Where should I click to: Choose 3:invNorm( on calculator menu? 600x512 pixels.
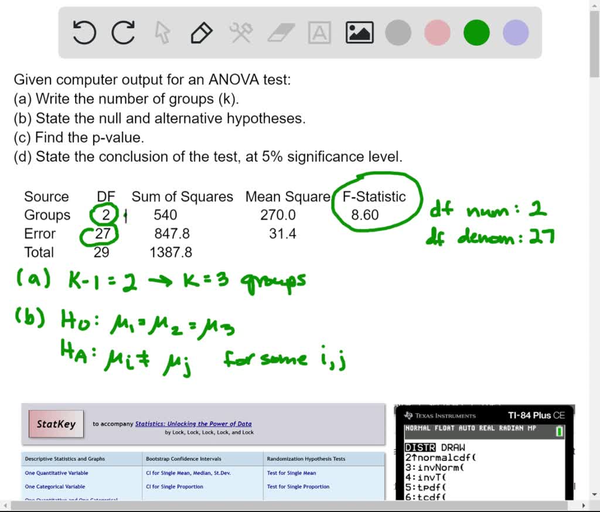pos(434,467)
